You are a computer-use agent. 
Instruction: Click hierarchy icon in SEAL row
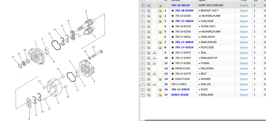tap(154, 53)
